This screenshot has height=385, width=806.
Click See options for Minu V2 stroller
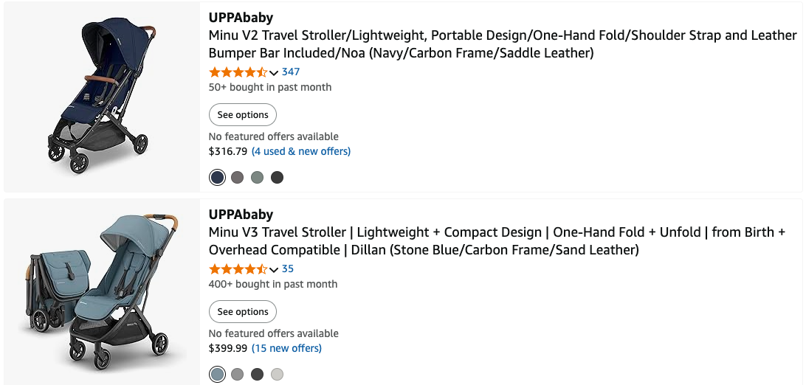[x=243, y=115]
